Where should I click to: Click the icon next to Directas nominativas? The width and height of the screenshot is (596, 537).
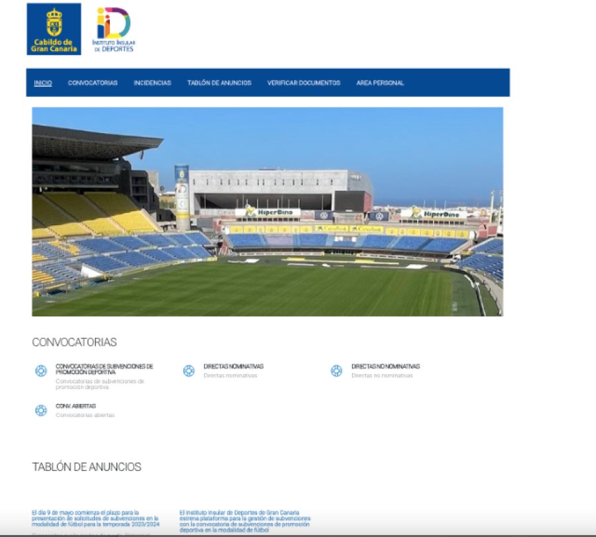pyautogui.click(x=189, y=371)
